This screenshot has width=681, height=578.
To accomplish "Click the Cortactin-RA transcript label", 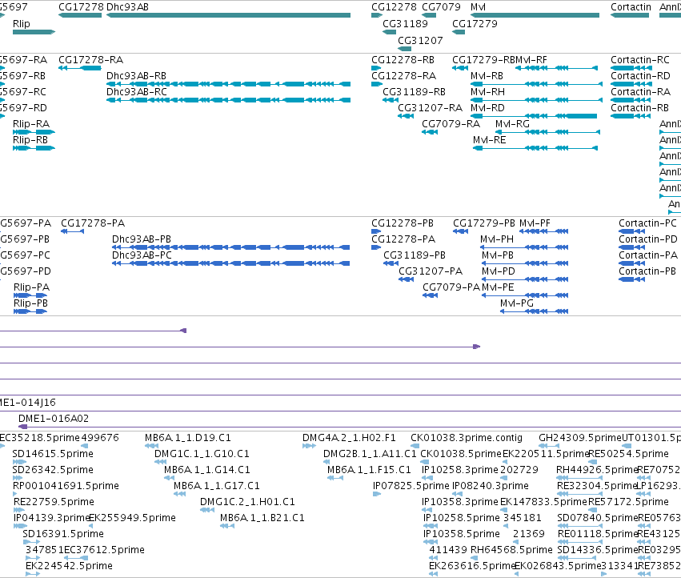I will (641, 92).
